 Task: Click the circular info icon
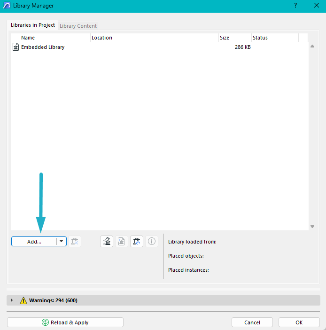[152, 242]
